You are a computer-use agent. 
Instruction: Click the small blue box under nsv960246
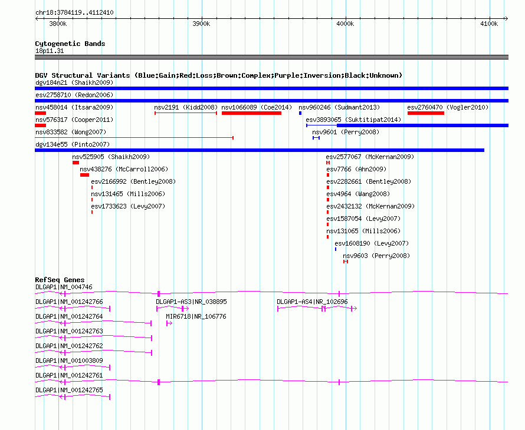(300, 113)
